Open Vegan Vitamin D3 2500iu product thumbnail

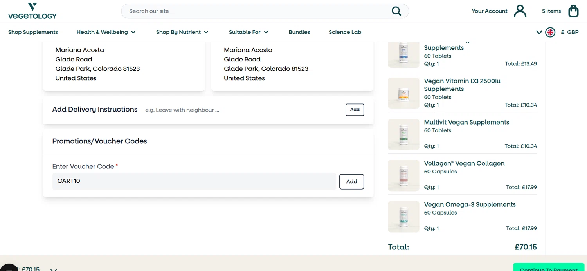[403, 93]
